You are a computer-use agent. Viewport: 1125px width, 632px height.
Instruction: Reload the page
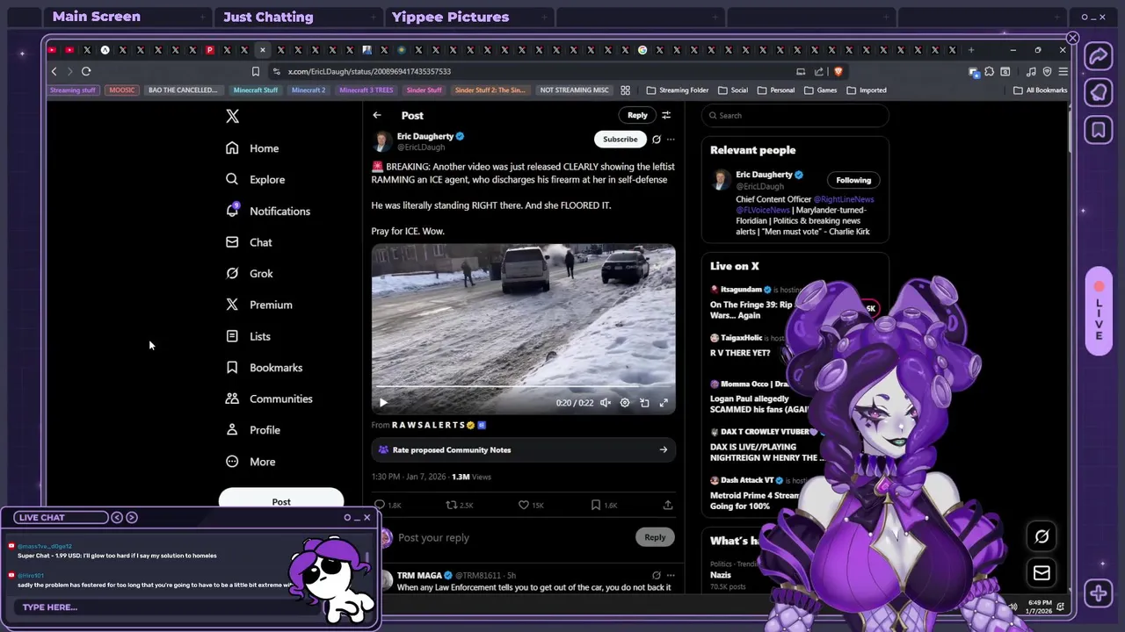coord(86,71)
